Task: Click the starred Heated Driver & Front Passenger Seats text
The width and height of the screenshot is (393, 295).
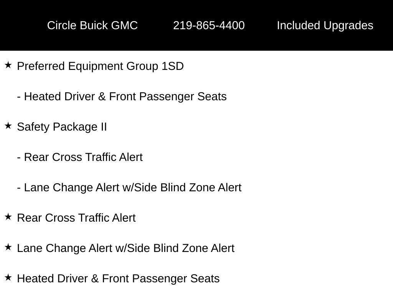Action: [118, 278]
